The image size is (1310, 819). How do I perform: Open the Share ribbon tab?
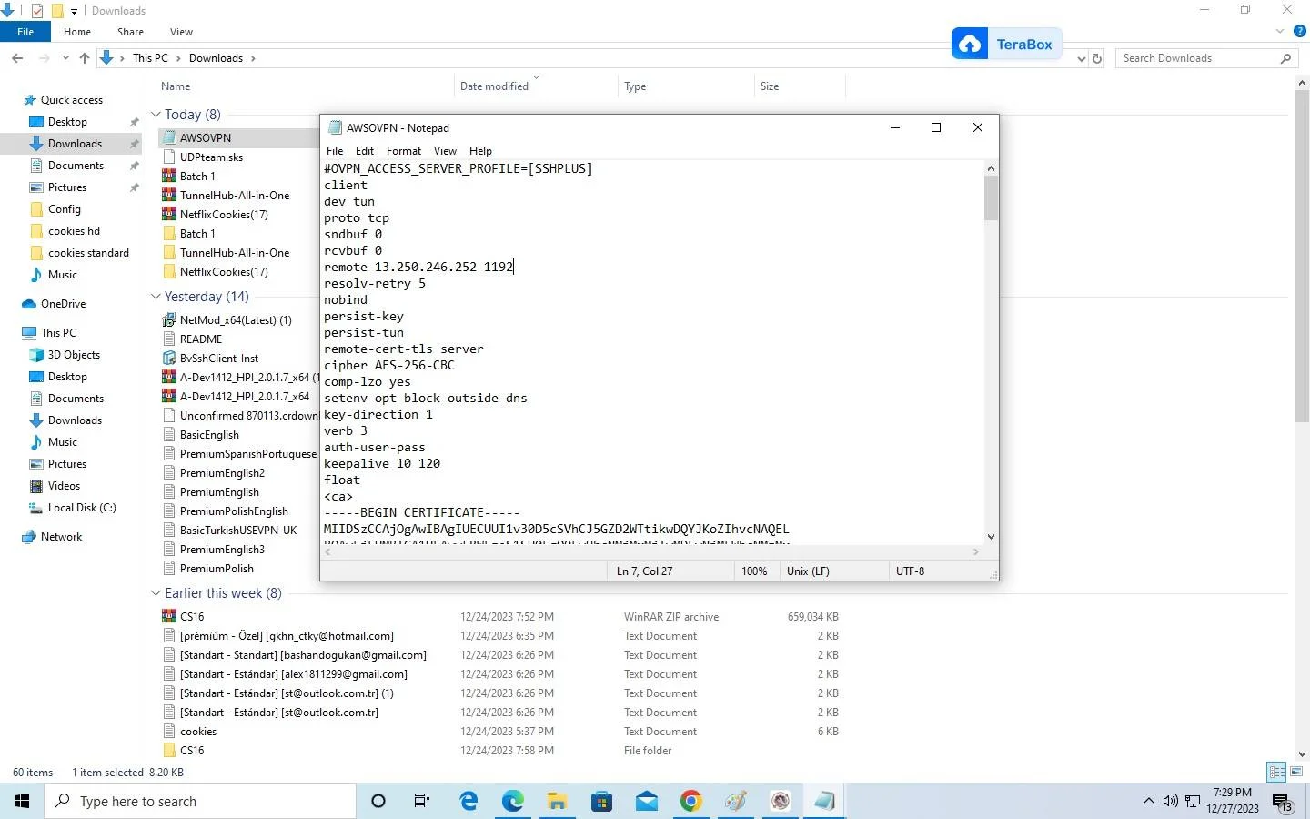click(130, 32)
